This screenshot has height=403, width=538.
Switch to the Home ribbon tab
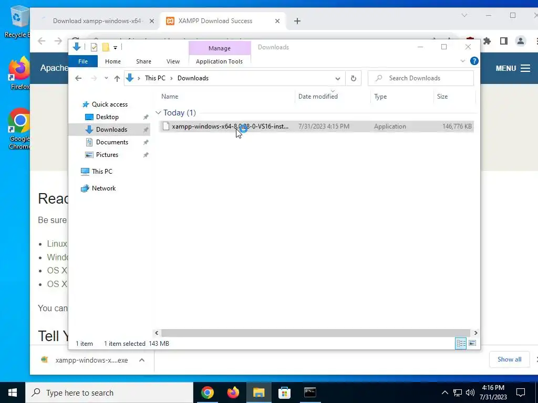click(113, 61)
